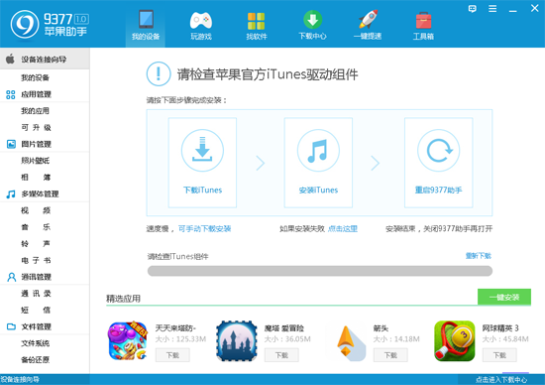545x385 pixels.
Task: Click the 下载iTunes download circle icon
Action: click(x=202, y=151)
